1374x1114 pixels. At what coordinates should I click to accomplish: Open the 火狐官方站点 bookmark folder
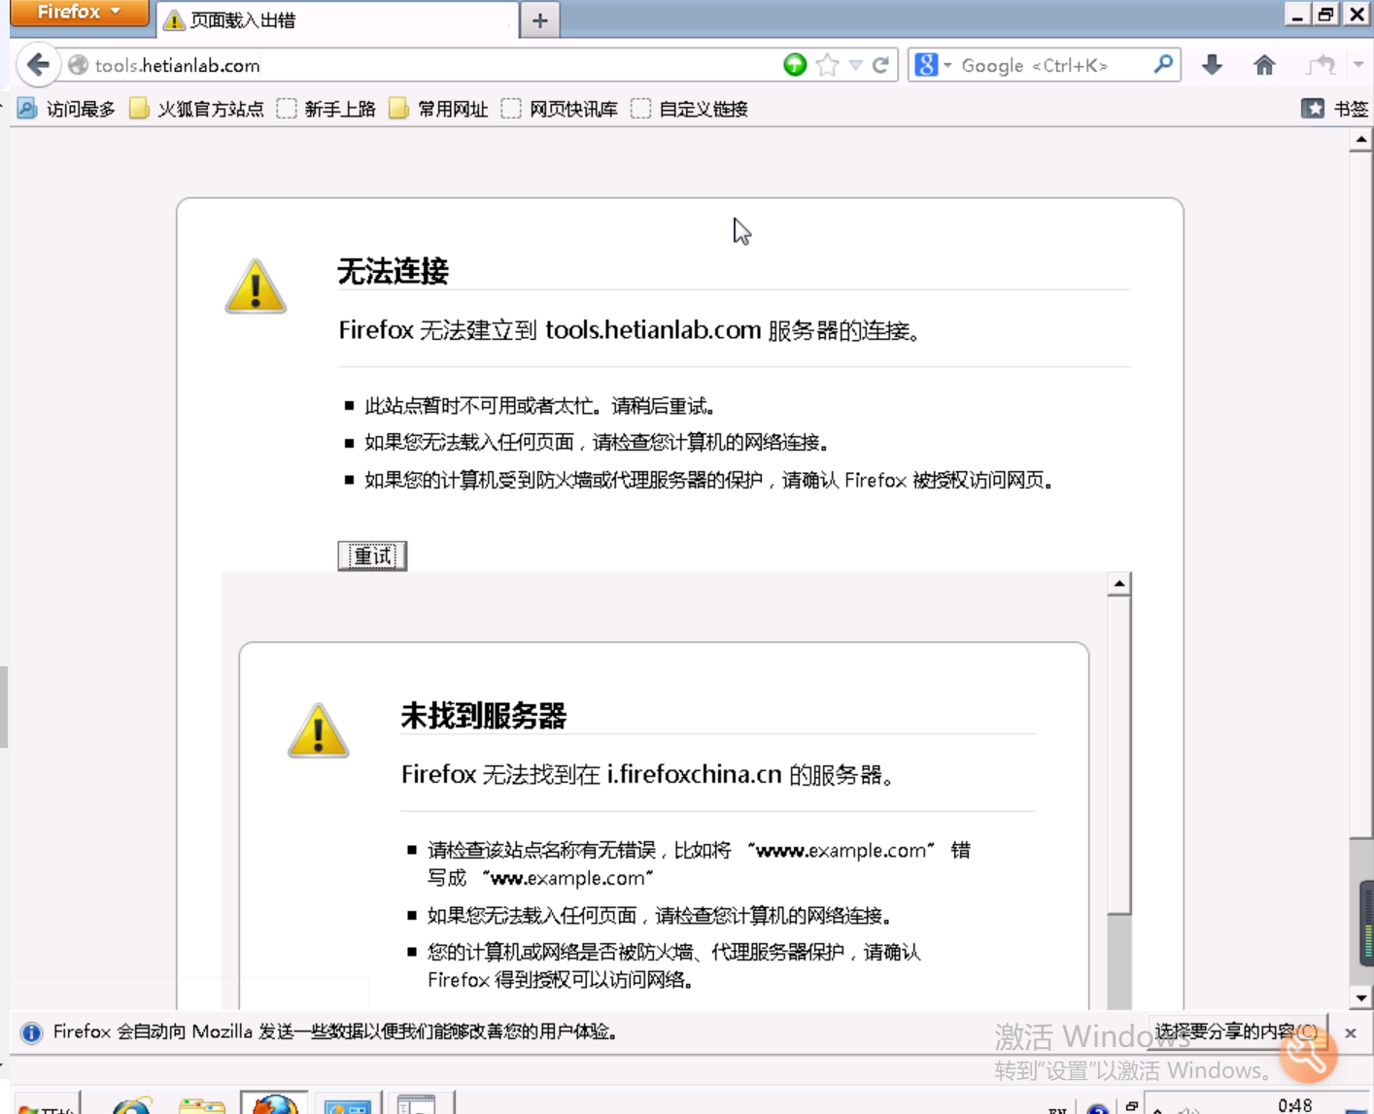197,109
